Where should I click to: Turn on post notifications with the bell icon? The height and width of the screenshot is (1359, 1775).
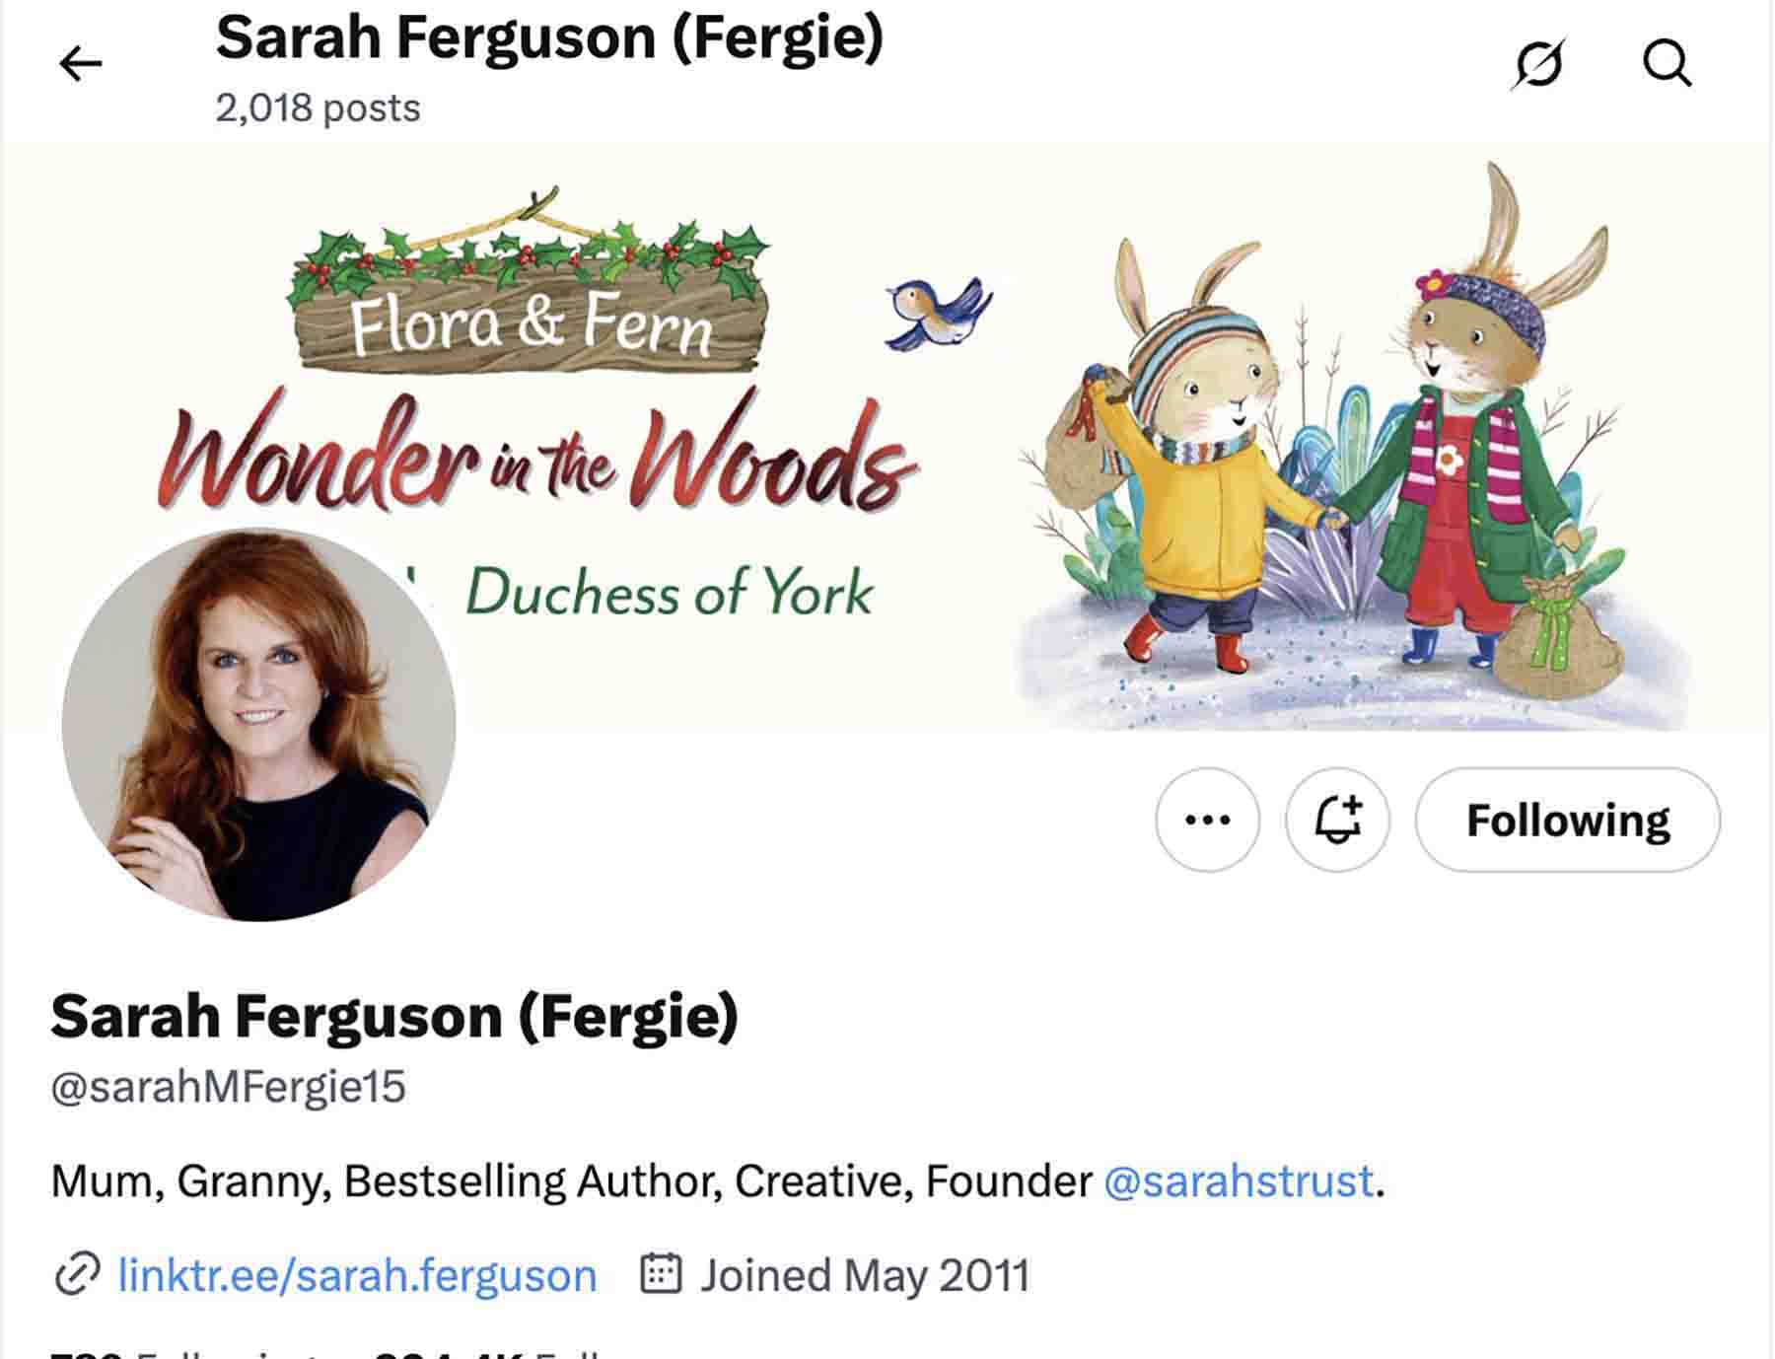[1338, 820]
